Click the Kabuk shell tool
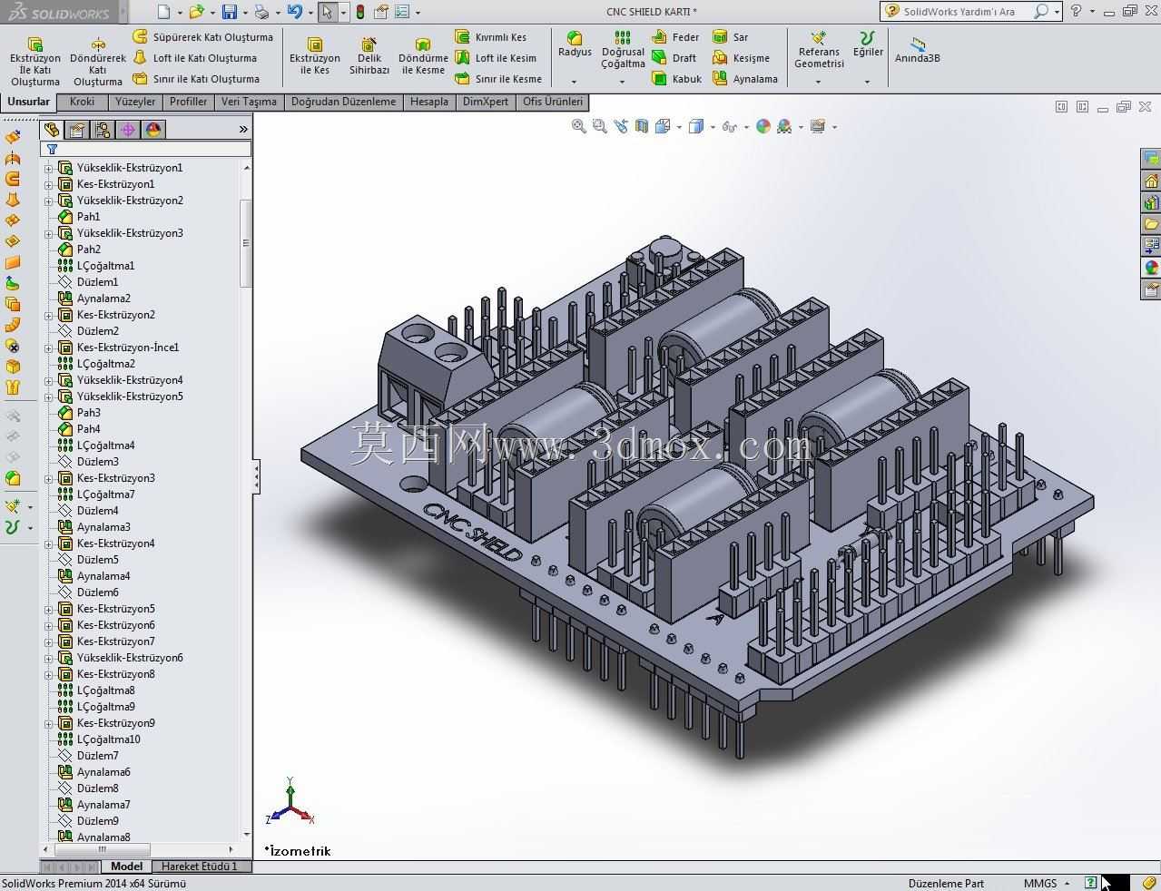 click(x=676, y=79)
